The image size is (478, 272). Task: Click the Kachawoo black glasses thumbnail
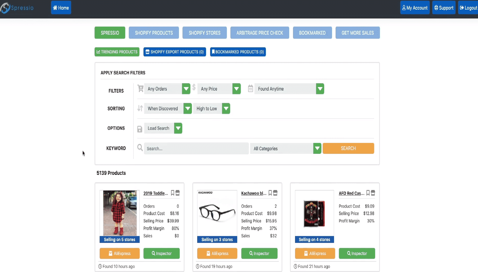[217, 213]
